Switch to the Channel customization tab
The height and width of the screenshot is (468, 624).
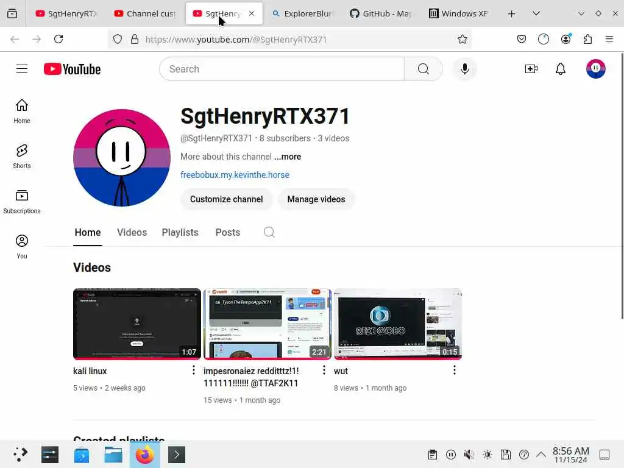[x=145, y=13]
